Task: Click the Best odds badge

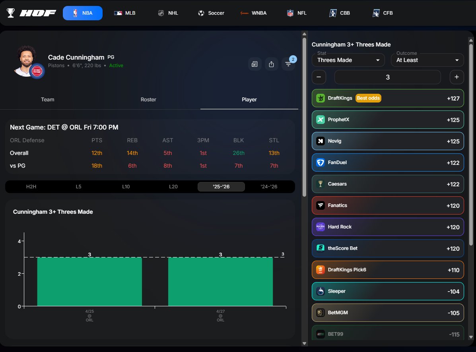Action: click(368, 98)
